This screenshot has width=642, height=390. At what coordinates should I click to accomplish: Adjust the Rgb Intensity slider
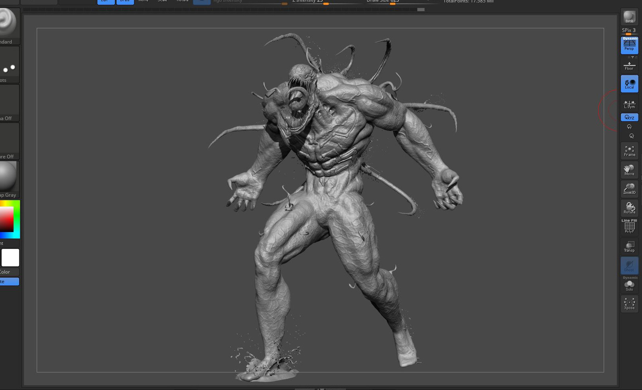tap(250, 2)
